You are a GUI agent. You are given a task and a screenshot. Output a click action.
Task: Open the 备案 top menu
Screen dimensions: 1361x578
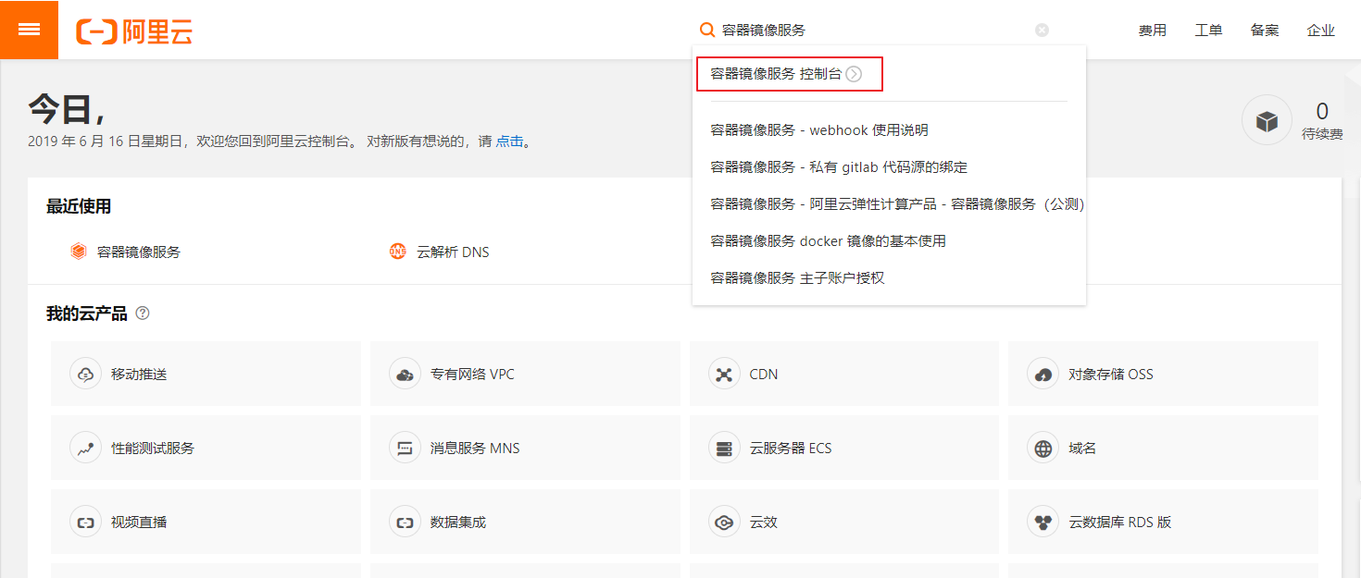point(1265,31)
